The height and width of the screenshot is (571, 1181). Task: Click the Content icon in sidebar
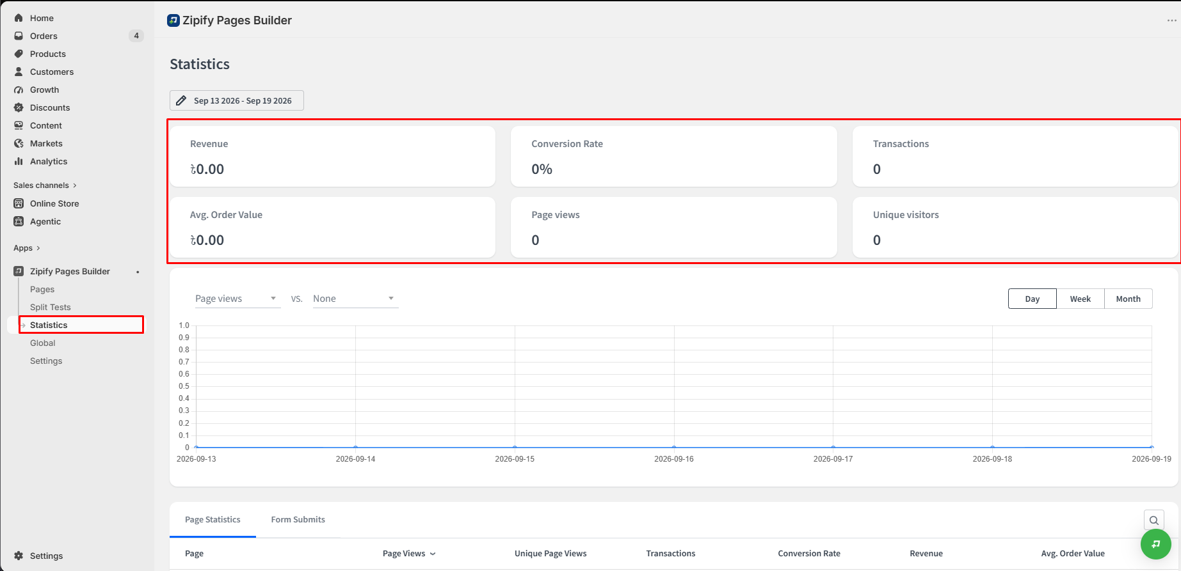pos(19,125)
